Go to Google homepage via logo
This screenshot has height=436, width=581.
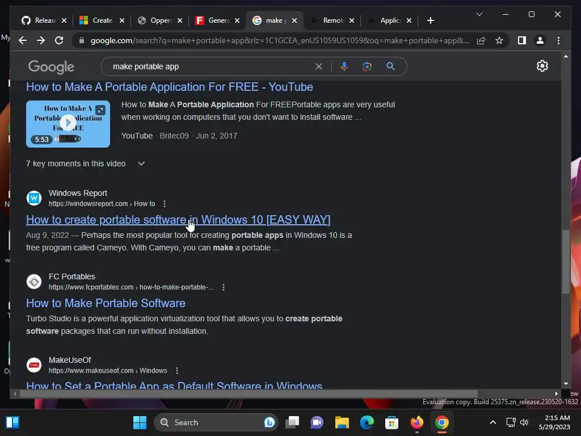51,67
